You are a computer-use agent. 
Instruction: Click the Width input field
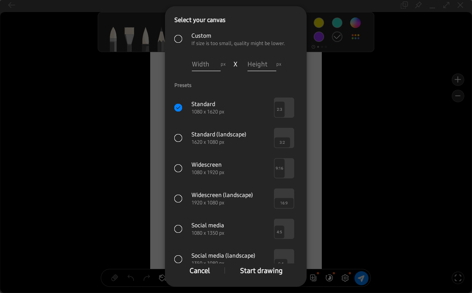tap(206, 65)
